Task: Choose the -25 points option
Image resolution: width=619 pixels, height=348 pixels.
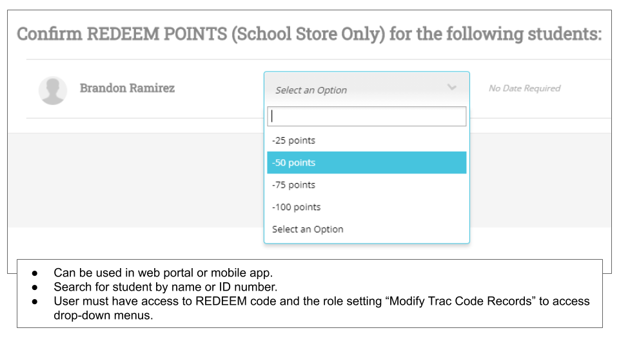Action: coord(367,140)
